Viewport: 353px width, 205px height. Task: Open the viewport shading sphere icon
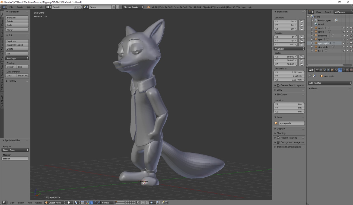tap(70, 203)
